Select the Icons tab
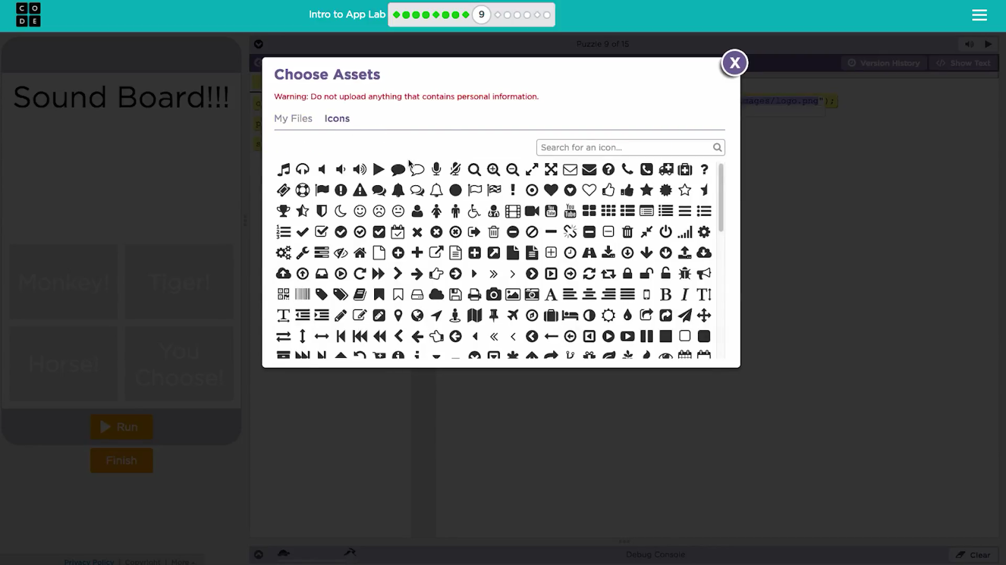Image resolution: width=1006 pixels, height=565 pixels. 337,119
